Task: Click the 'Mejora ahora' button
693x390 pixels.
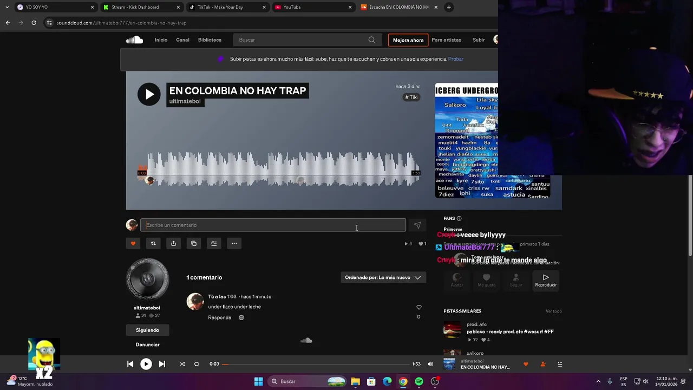Action: (x=408, y=40)
